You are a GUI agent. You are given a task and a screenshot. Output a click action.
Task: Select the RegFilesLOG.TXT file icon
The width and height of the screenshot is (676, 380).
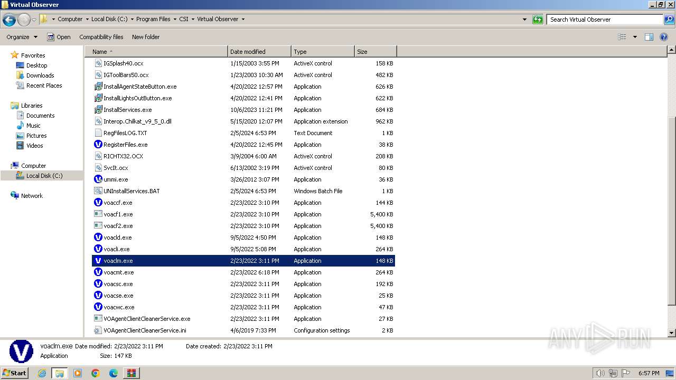98,133
